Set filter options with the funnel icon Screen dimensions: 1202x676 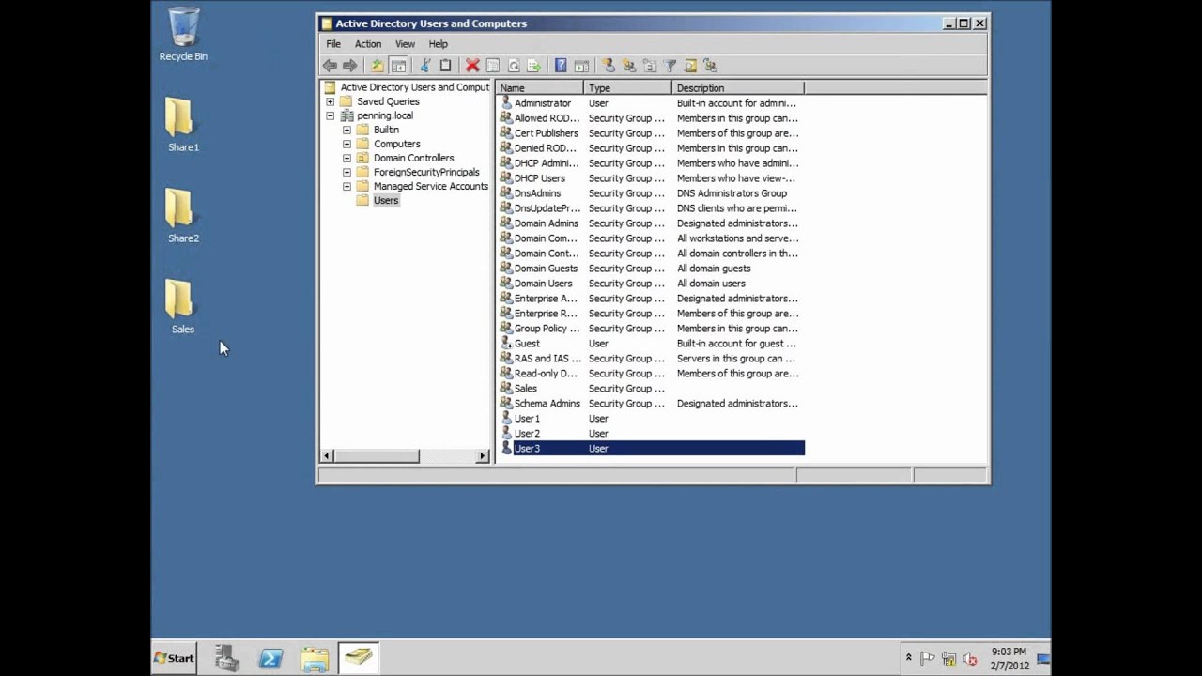[670, 66]
